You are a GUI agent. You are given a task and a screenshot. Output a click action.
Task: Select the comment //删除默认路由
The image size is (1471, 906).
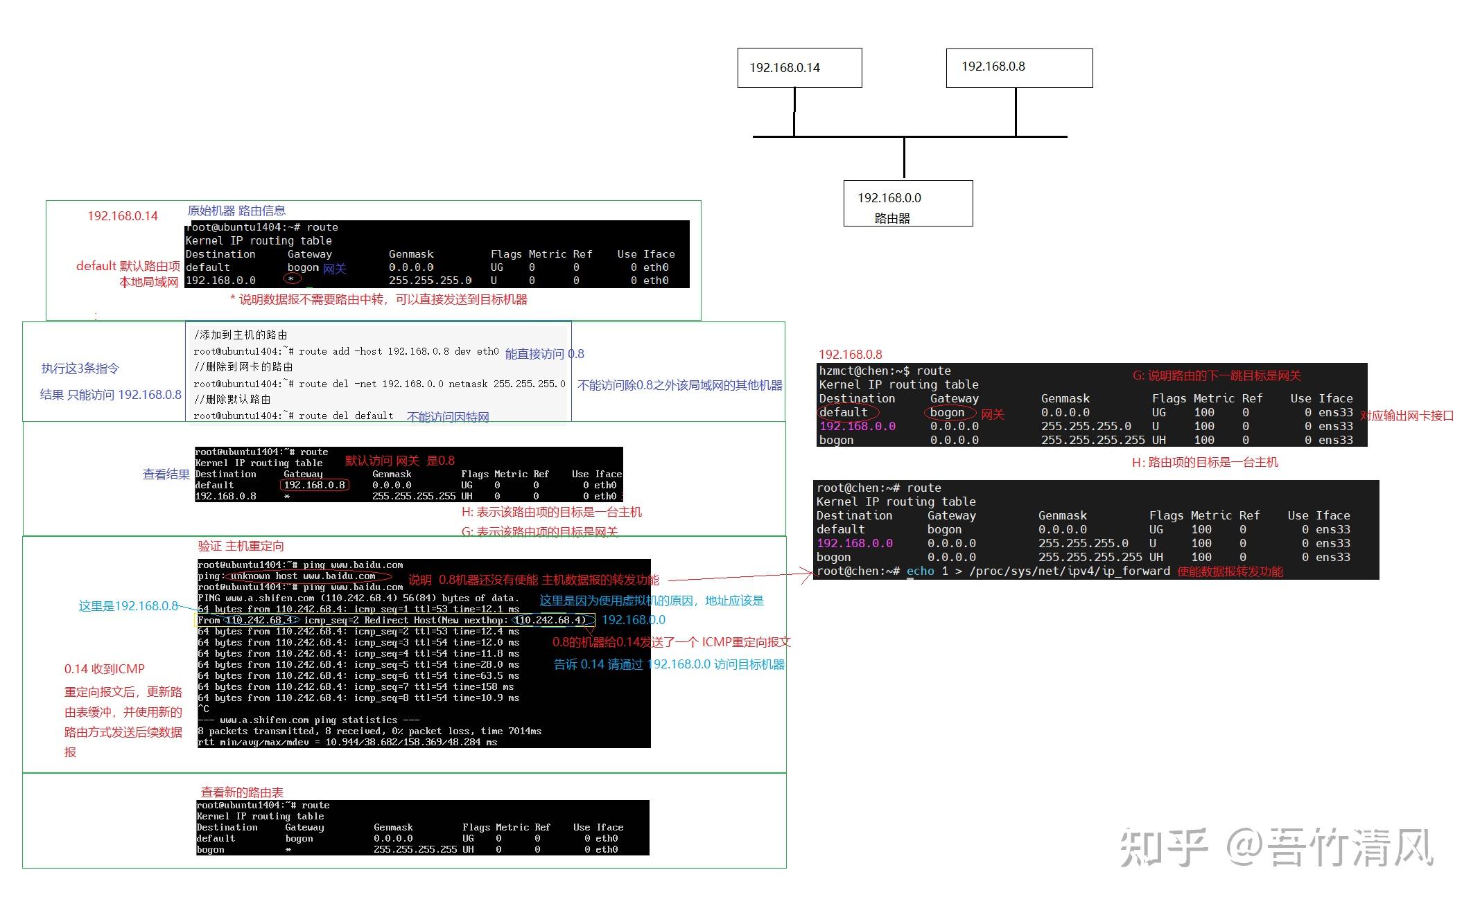(x=232, y=400)
